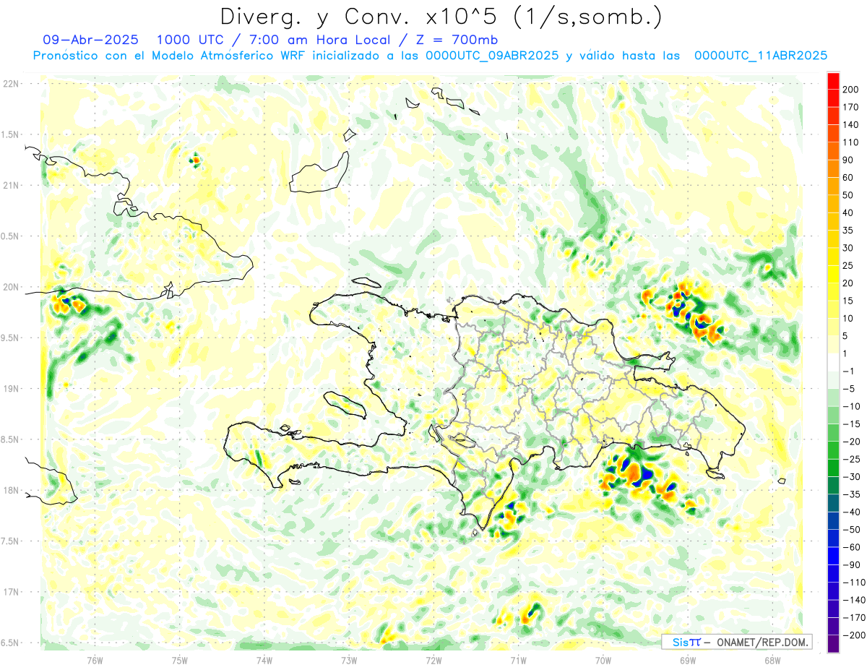Screen dimensions: 867x670
Task: Click the valid-until time '0000UTC_11ABR2025'
Action: tap(761, 56)
